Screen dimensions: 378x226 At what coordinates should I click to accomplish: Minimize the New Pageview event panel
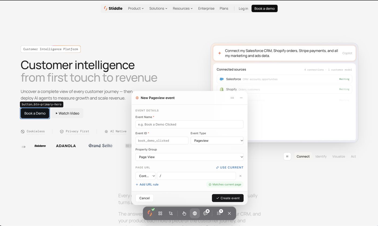pos(241,98)
